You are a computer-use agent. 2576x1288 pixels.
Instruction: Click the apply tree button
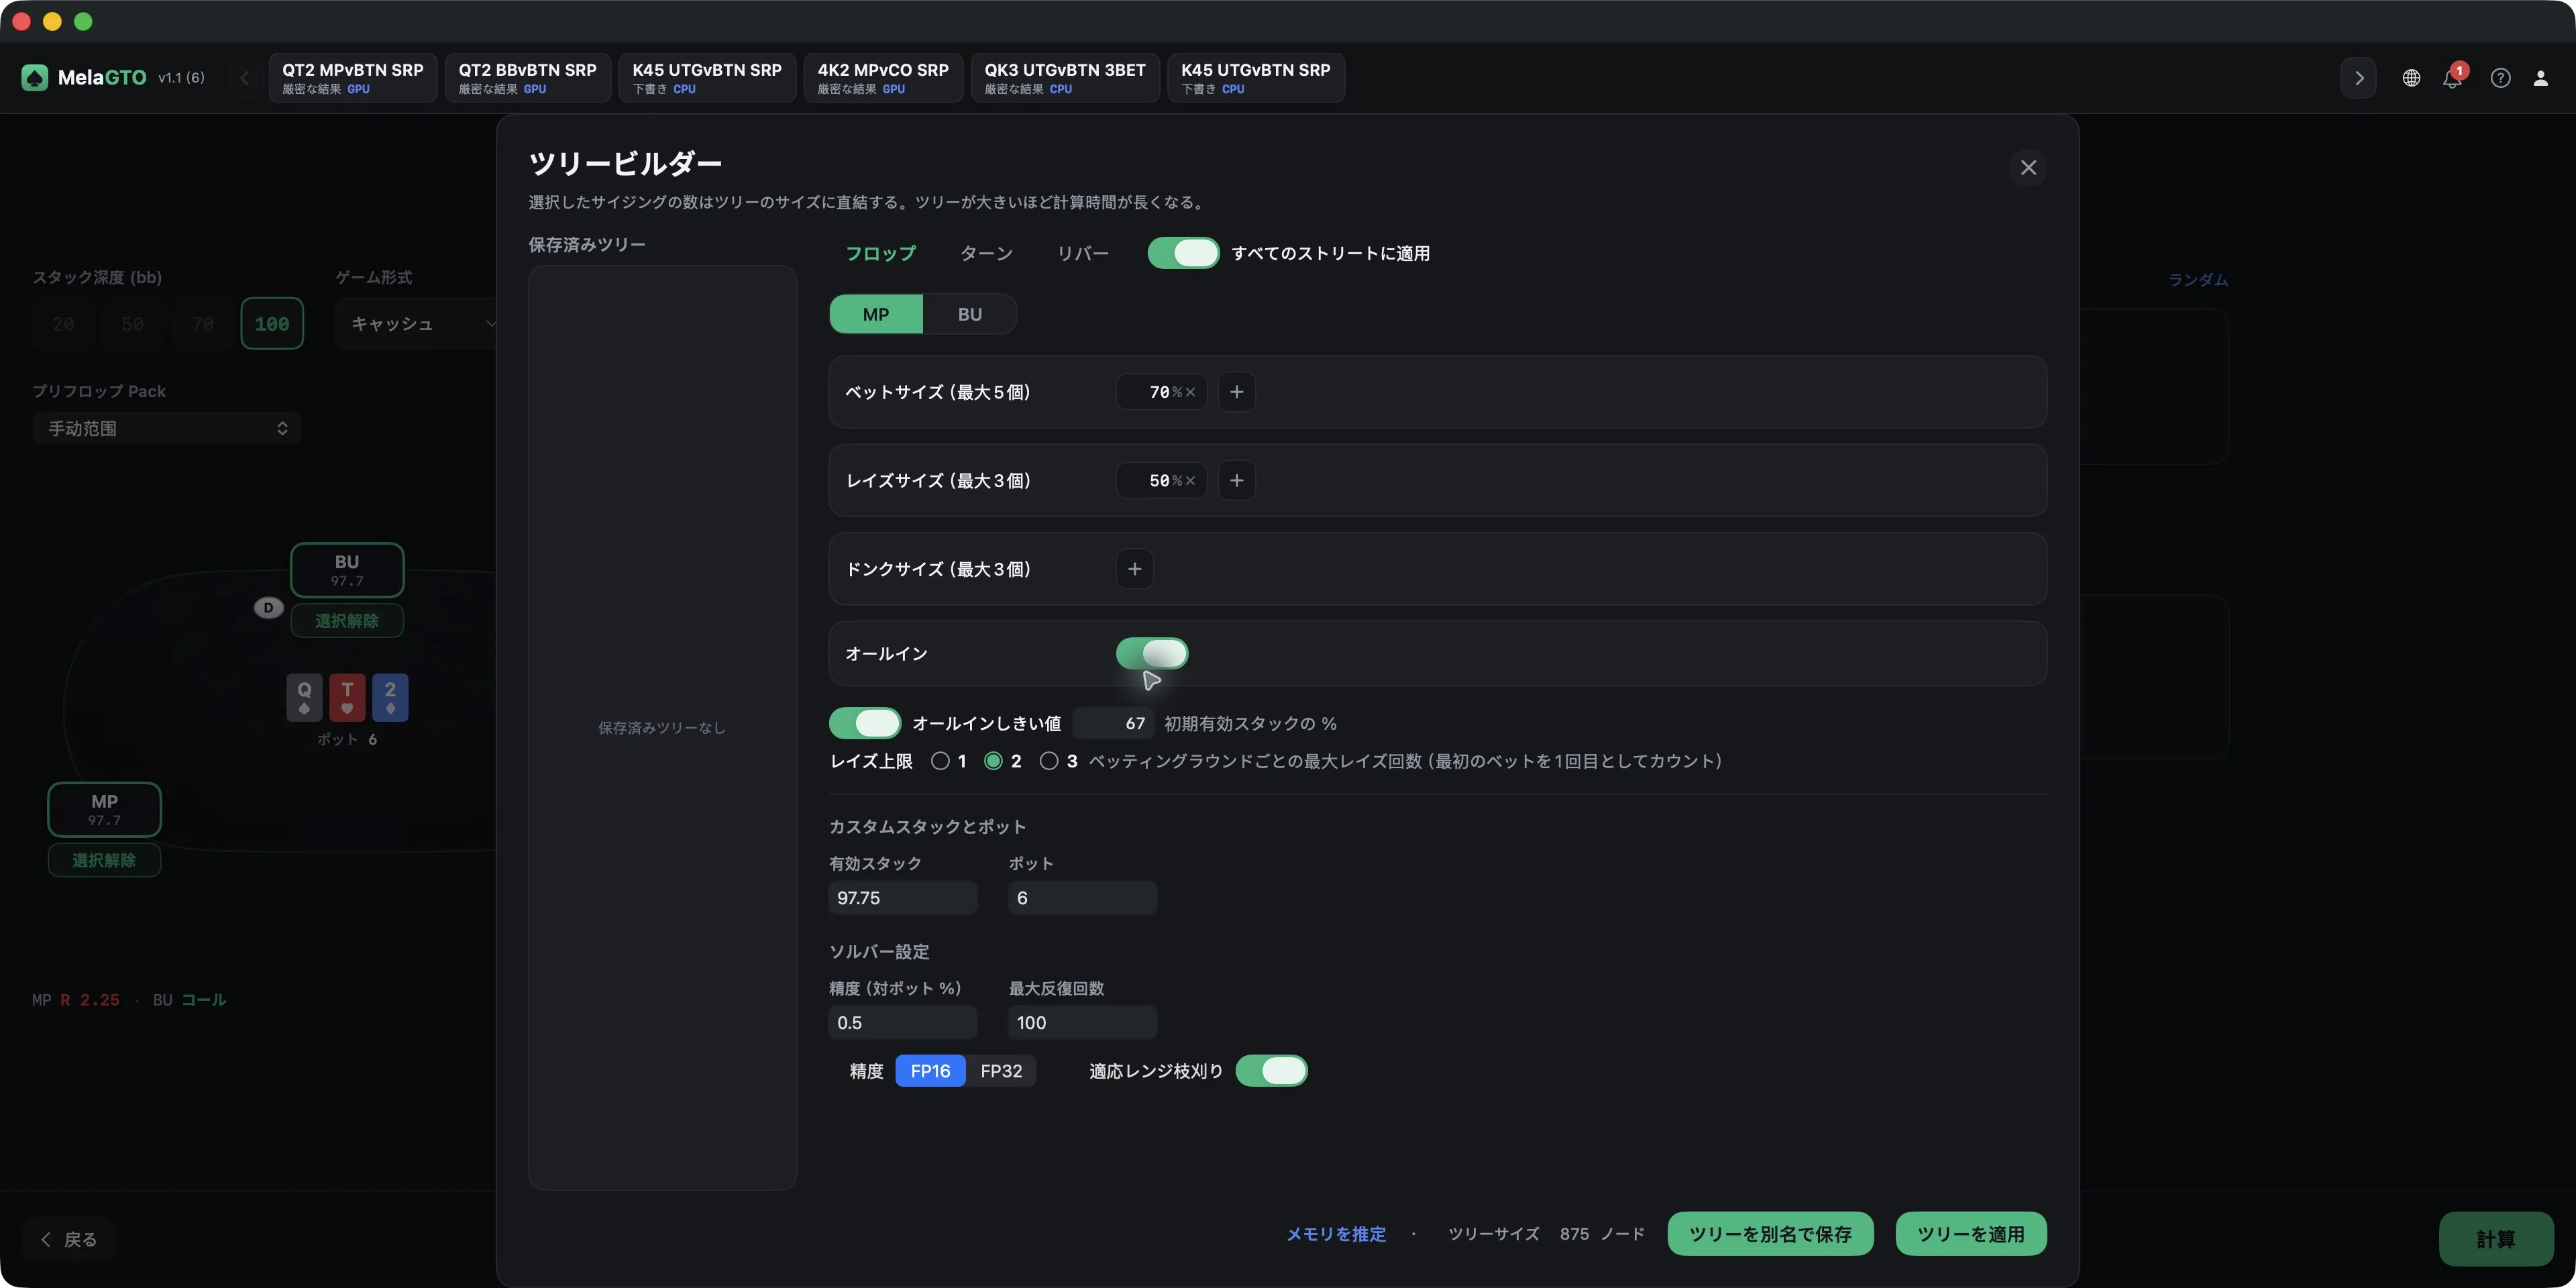(1971, 1234)
